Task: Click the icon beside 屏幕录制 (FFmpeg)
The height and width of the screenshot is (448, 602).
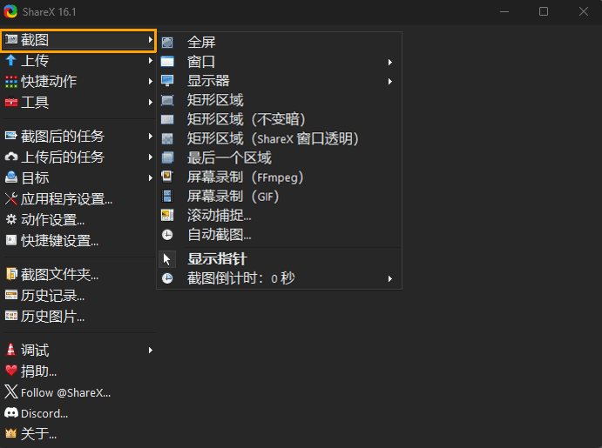Action: [167, 177]
